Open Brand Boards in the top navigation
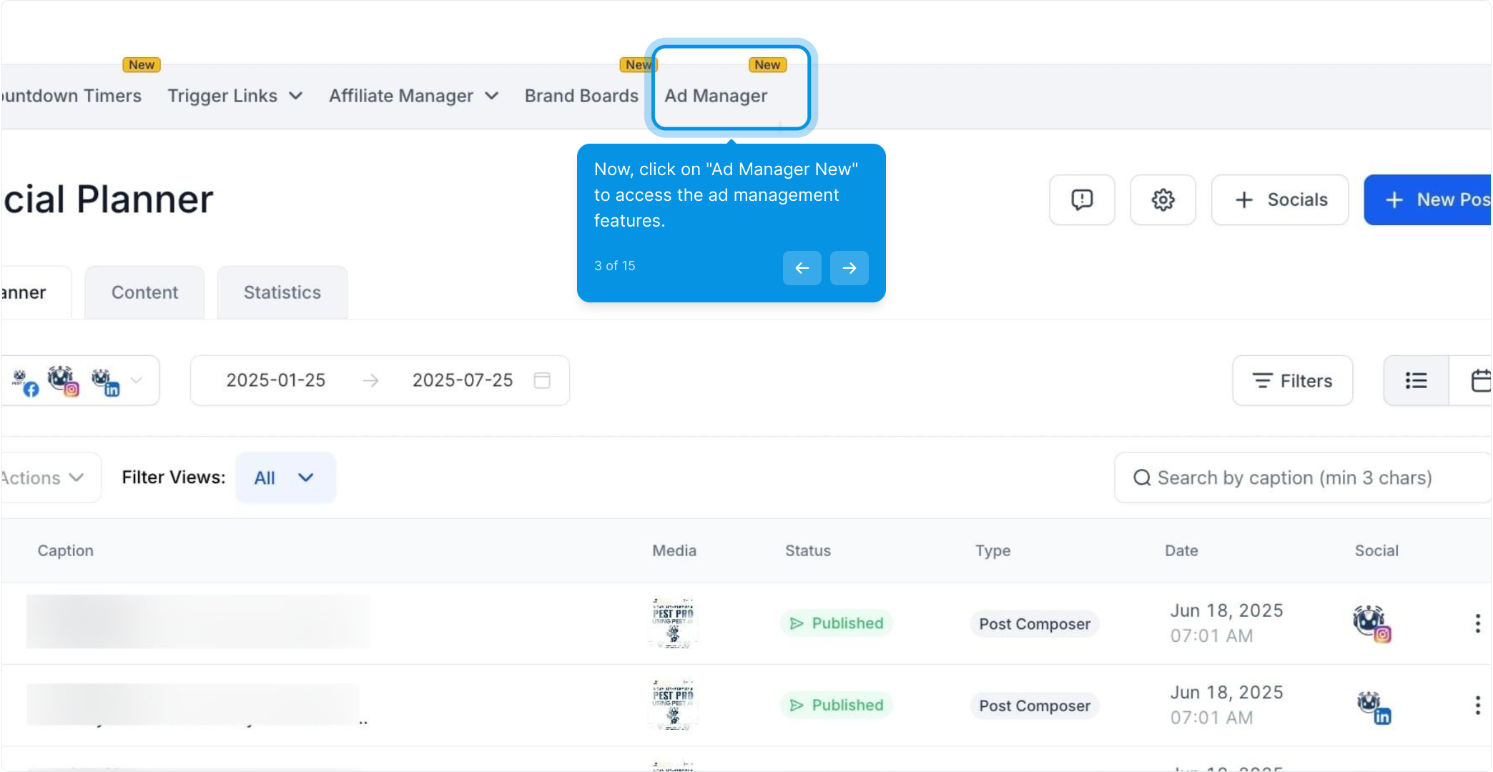The width and height of the screenshot is (1493, 772). coord(581,96)
